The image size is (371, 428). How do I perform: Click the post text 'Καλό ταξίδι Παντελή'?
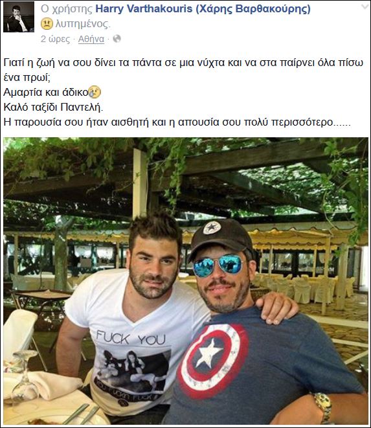coord(53,107)
